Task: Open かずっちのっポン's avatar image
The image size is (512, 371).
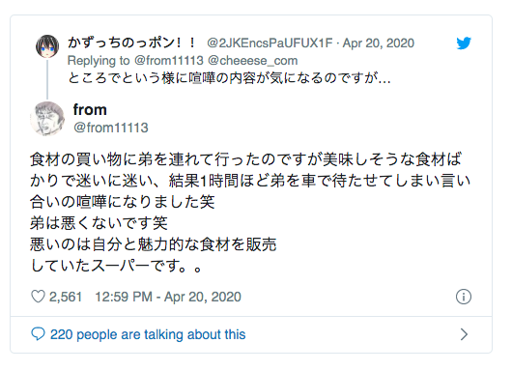Action: click(x=47, y=46)
